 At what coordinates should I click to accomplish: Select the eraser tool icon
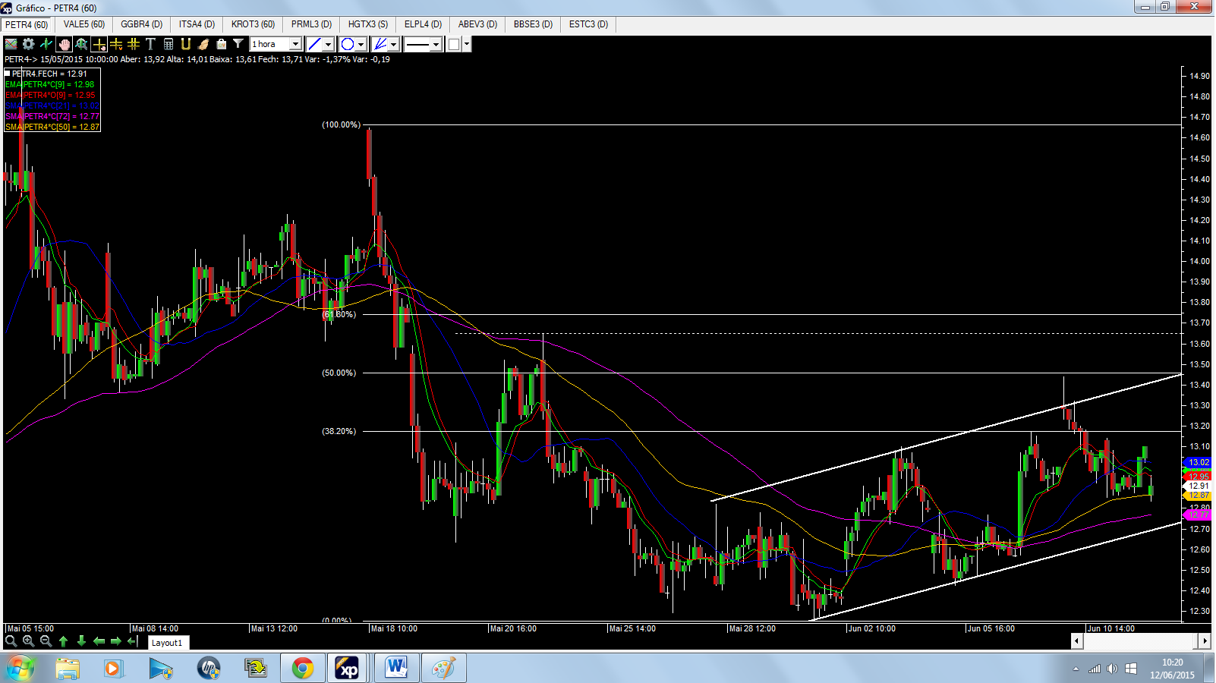point(203,44)
